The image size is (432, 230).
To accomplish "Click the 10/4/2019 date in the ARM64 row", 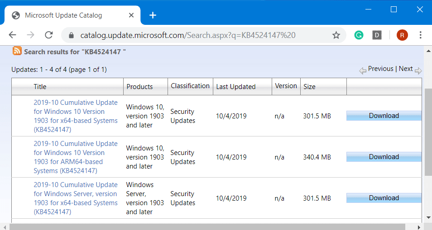I will (231, 157).
